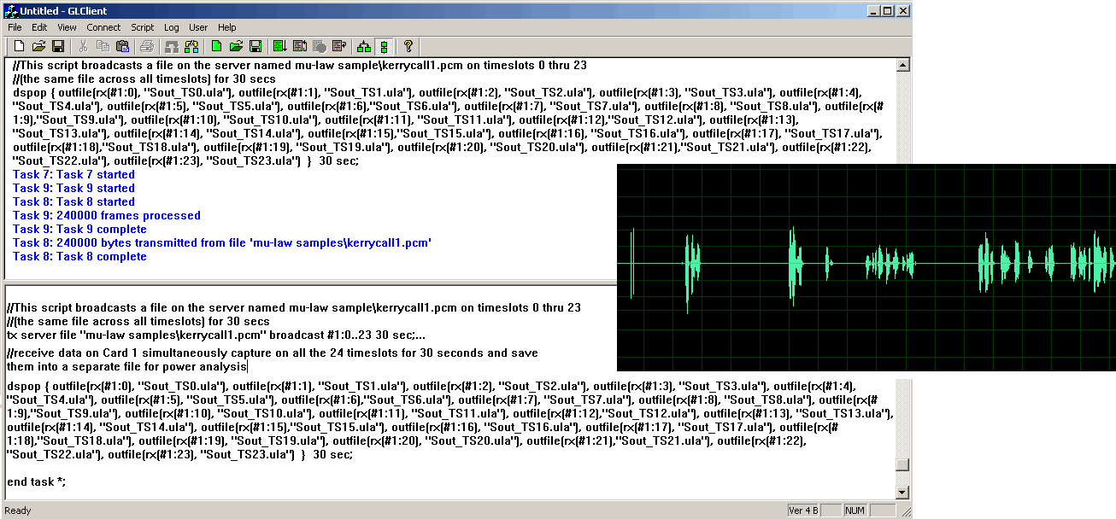The width and height of the screenshot is (1116, 519).
Task: Click the 'tx server file' broadcast command line
Action: 215,335
